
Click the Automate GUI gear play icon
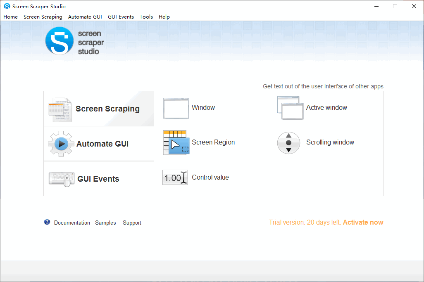pyautogui.click(x=61, y=144)
